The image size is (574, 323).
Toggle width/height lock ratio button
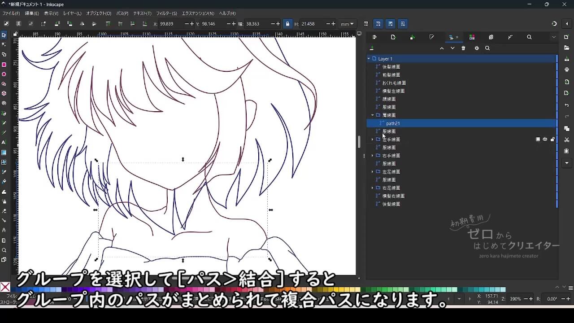click(x=287, y=24)
